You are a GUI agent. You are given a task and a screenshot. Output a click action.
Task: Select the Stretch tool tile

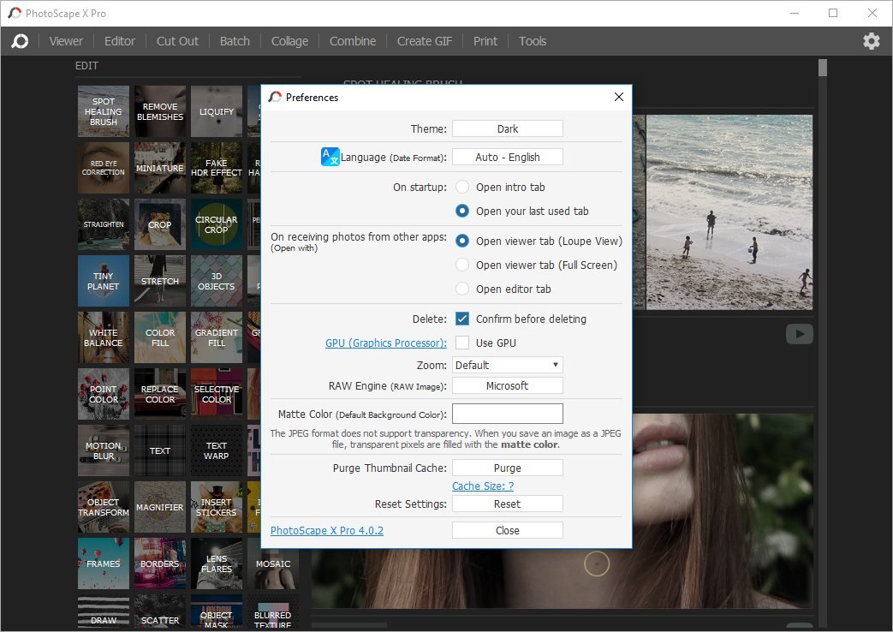click(160, 280)
